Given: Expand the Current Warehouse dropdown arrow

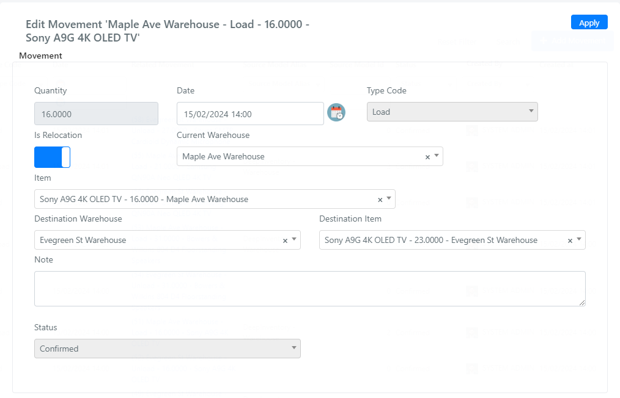Looking at the screenshot, I should 437,156.
